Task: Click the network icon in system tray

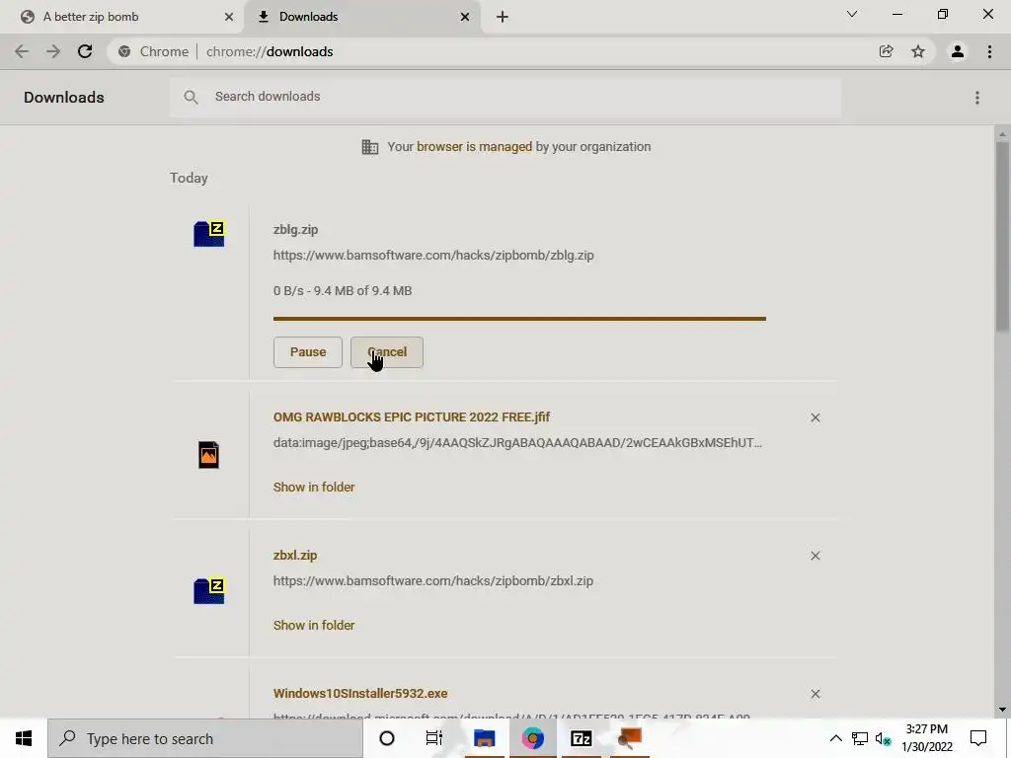Action: click(860, 738)
